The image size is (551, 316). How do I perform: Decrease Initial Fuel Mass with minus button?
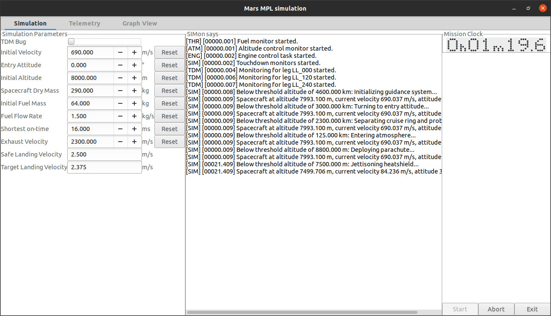[120, 103]
